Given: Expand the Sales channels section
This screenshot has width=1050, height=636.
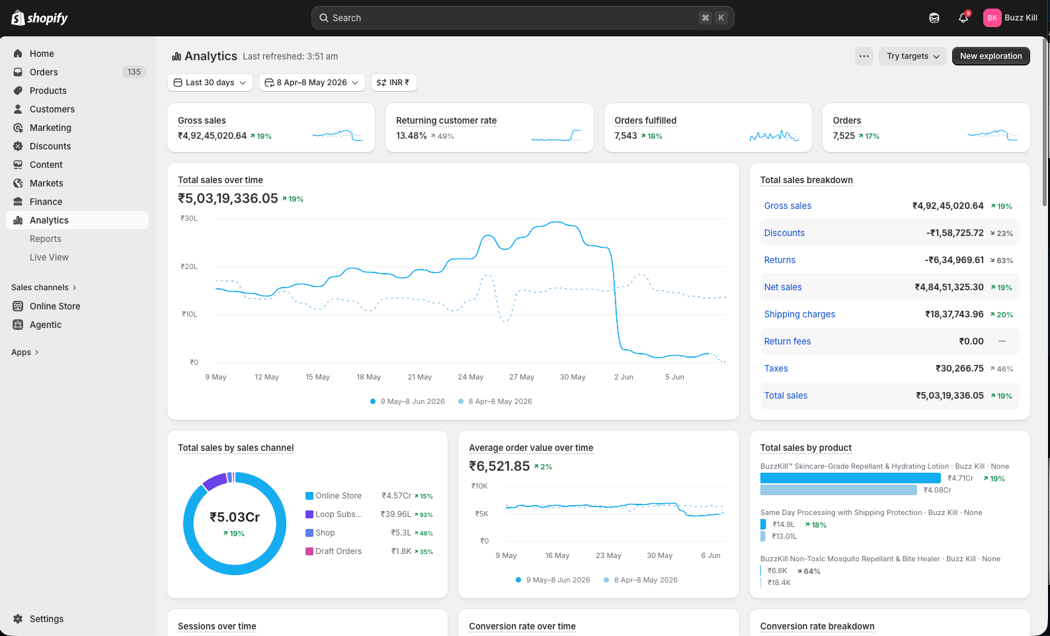Looking at the screenshot, I should pos(44,288).
